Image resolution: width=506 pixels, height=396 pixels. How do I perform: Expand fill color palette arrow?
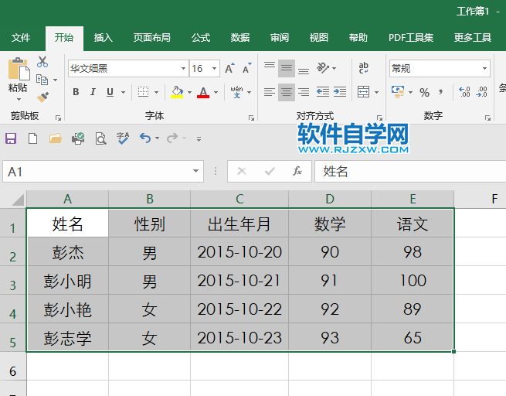(190, 92)
